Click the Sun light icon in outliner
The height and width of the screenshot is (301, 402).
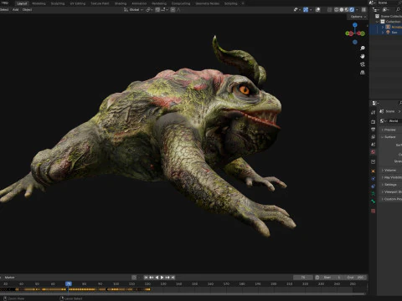pos(388,33)
